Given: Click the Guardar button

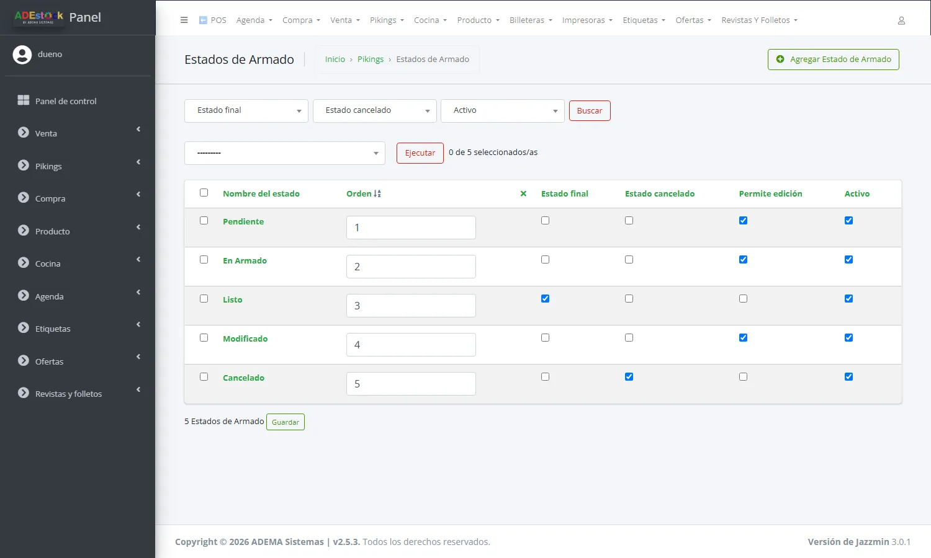Looking at the screenshot, I should pos(286,422).
